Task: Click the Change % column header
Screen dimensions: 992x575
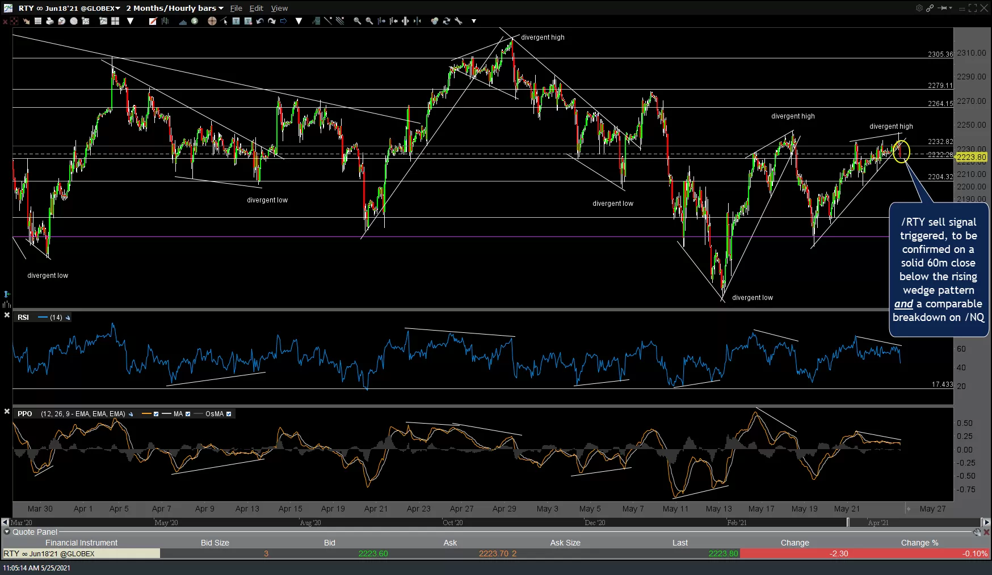Action: [x=919, y=543]
